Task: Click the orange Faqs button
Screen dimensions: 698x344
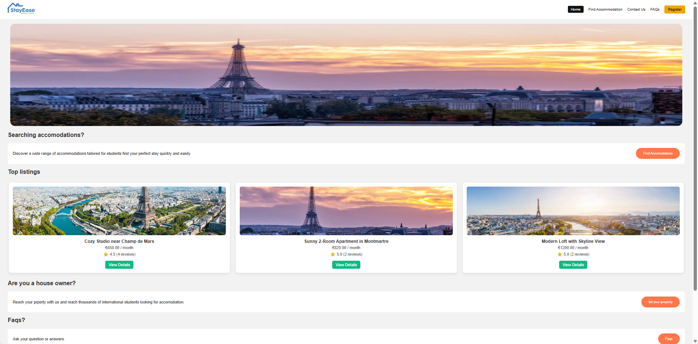Action: [x=669, y=339]
